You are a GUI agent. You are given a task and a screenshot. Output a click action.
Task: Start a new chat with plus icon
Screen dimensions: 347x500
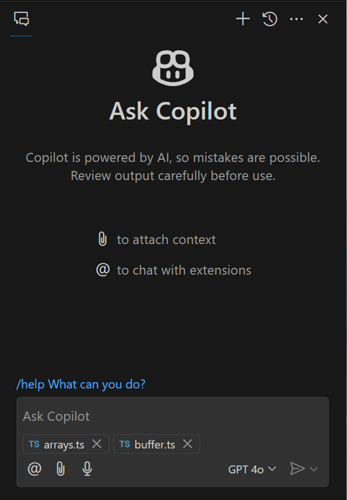click(x=243, y=19)
